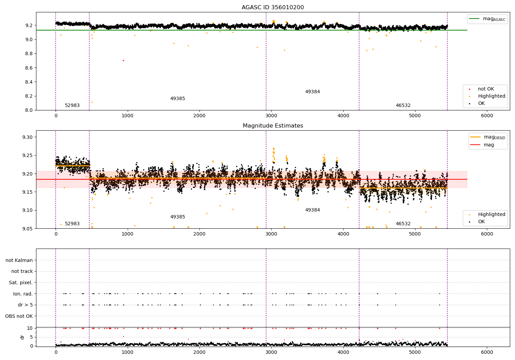Click the 'dr > 5' y-axis label

[25, 305]
